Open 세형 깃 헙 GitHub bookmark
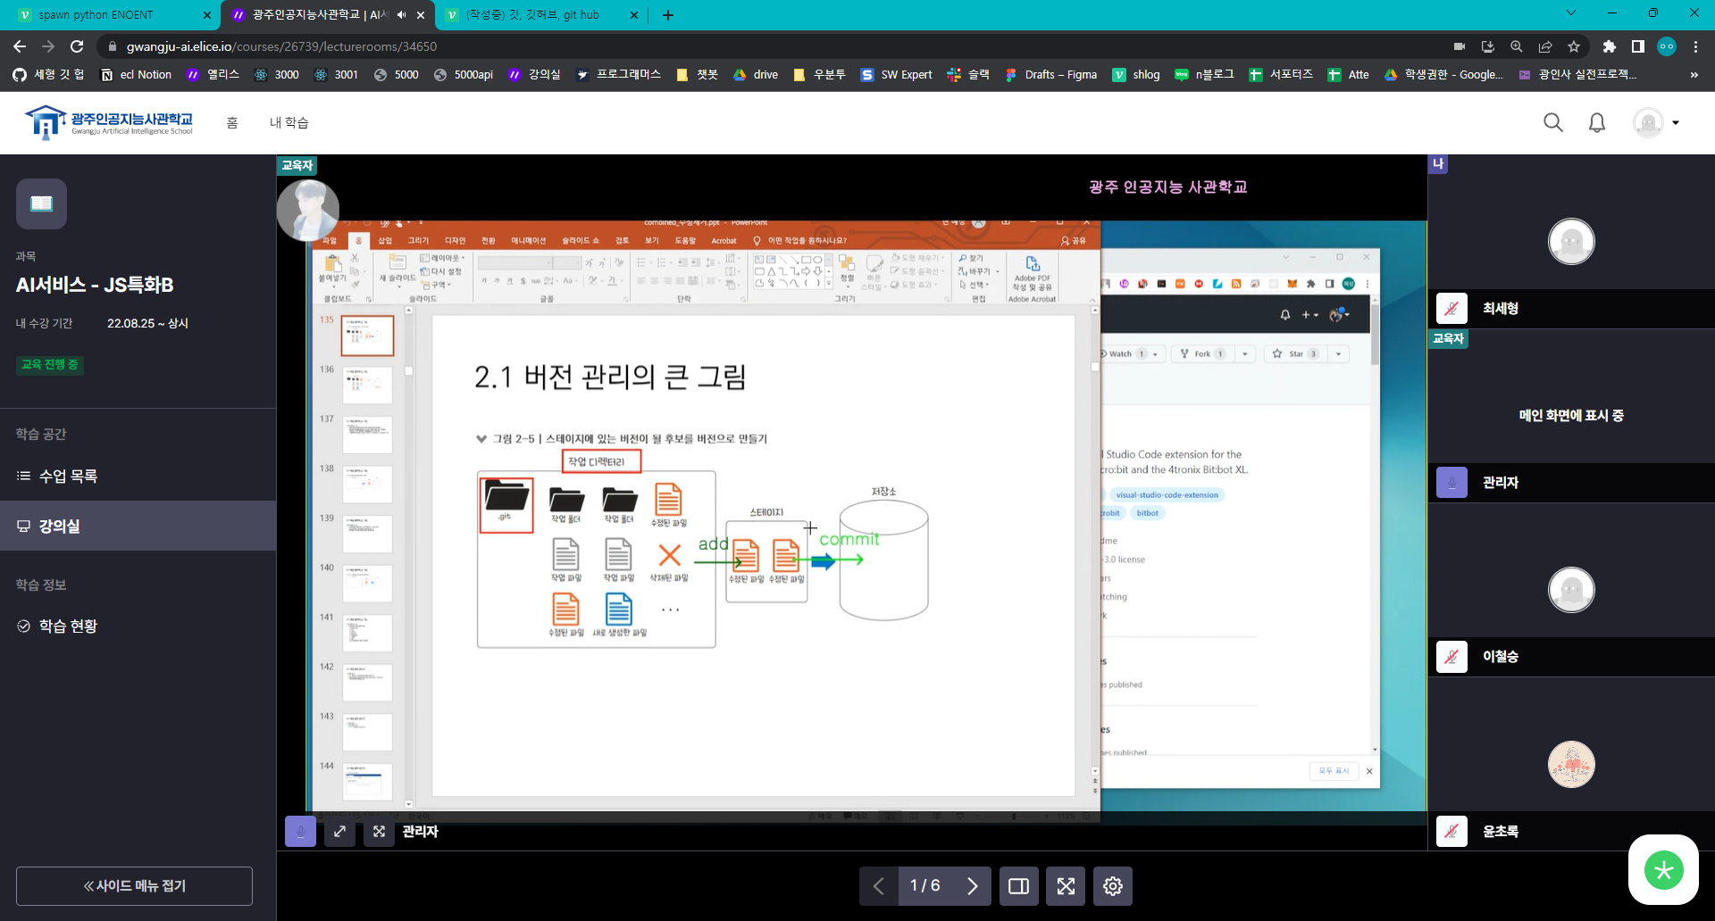The image size is (1715, 921). (x=49, y=75)
